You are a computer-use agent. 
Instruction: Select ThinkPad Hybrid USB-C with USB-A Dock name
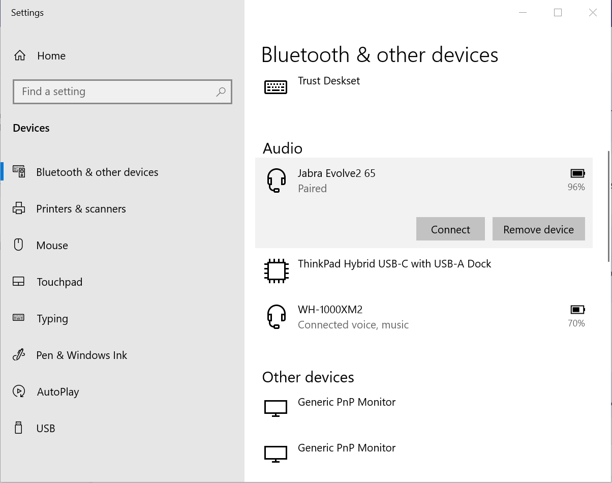[394, 264]
